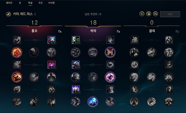Add point to top-right 흉포 5/5 mastery
This screenshot has width=186, height=113.
tap(51, 40)
